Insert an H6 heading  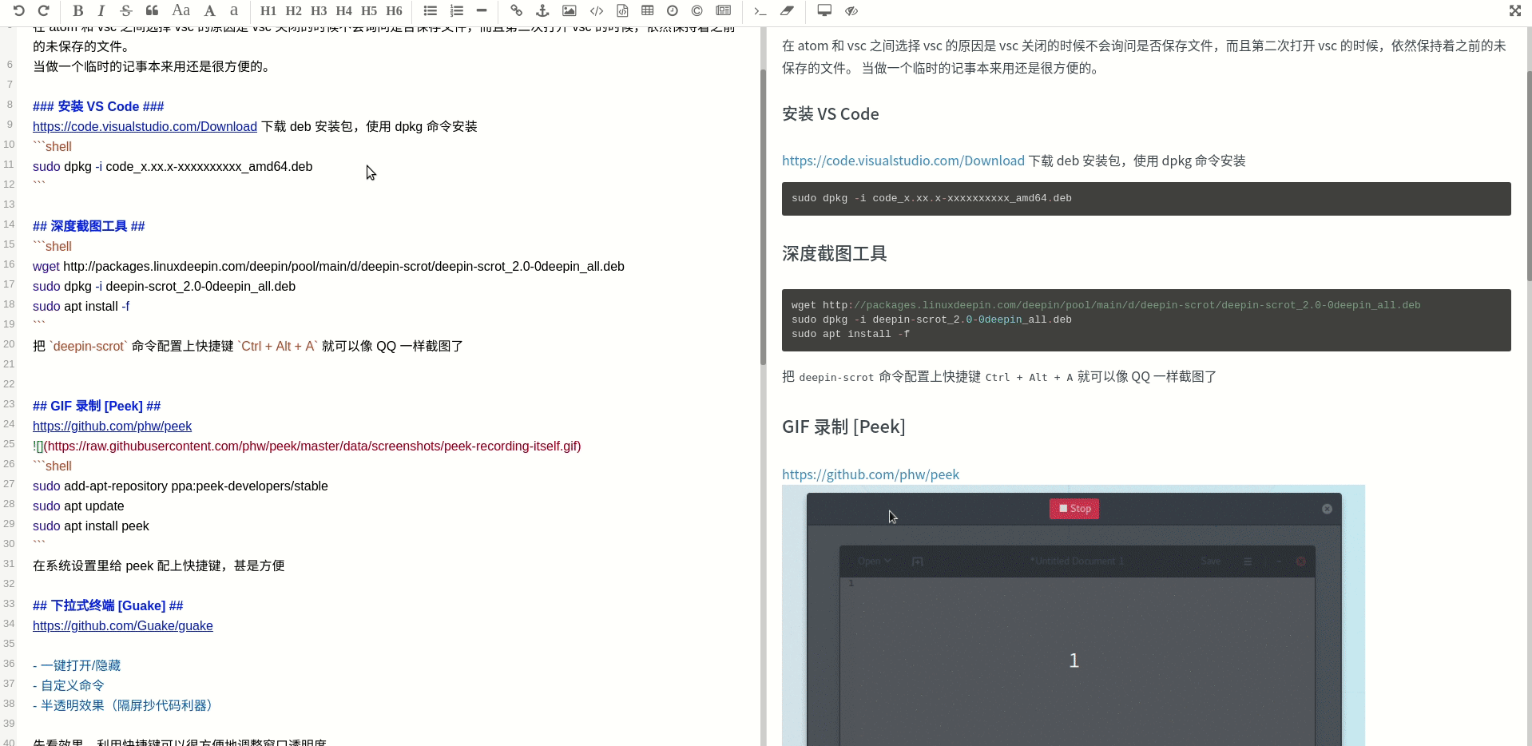point(395,11)
